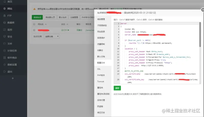Open the 监控 monitor sidebar icon

point(5,30)
